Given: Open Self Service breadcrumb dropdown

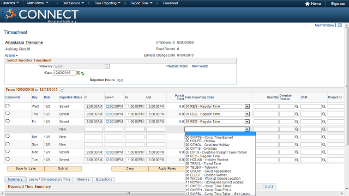Looking at the screenshot, I should pos(73,3).
